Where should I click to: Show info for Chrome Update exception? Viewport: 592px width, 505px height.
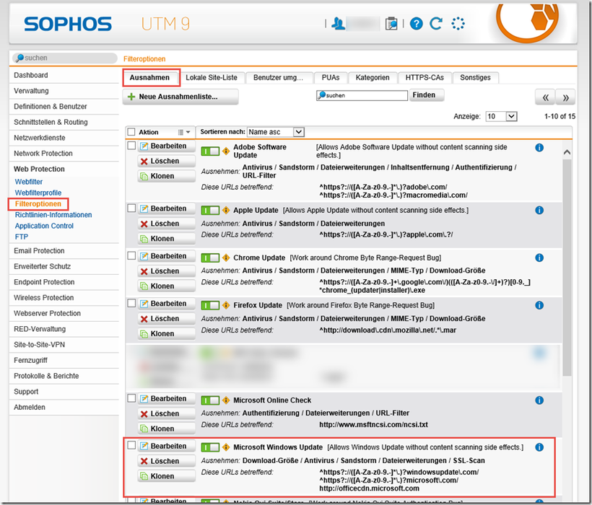pos(539,258)
